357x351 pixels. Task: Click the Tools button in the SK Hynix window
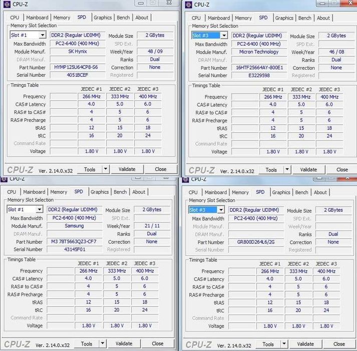pyautogui.click(x=90, y=169)
